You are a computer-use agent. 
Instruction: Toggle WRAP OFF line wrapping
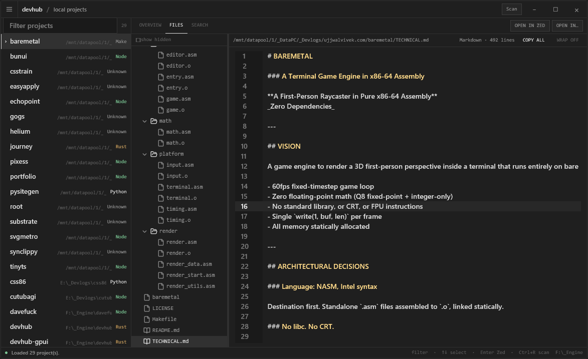click(567, 40)
